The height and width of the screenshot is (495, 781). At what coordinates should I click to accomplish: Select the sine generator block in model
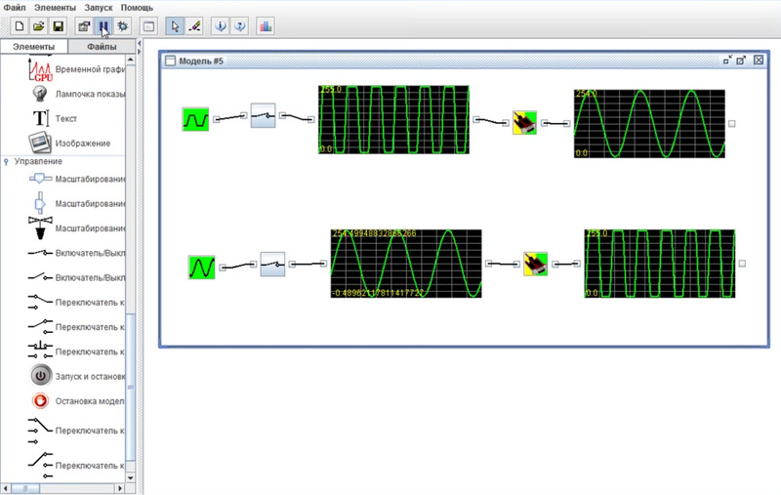point(201,267)
